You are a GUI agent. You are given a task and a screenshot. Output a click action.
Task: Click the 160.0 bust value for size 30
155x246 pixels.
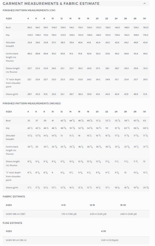pyautogui.click(x=146, y=27)
